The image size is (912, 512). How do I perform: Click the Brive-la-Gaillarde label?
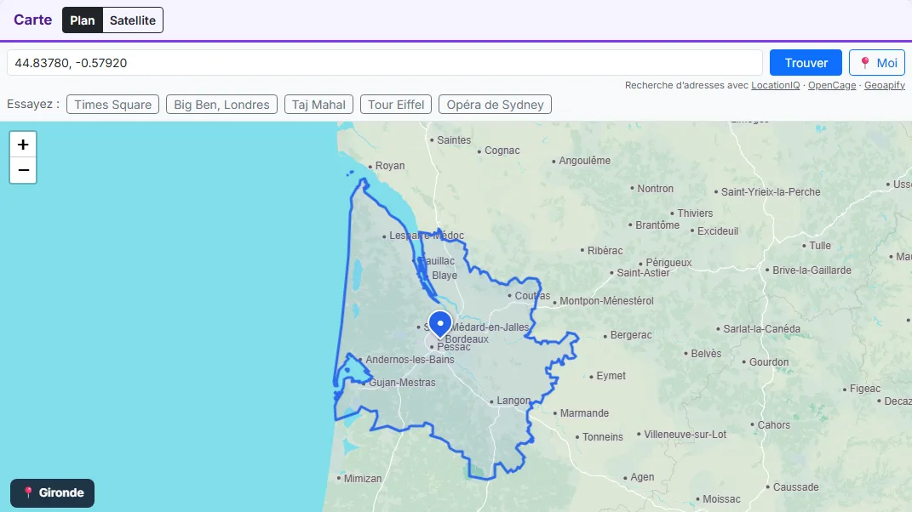pos(812,270)
